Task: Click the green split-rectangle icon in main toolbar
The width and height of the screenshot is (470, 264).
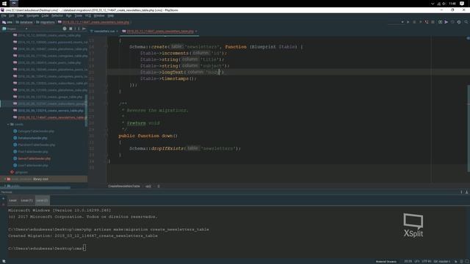Action: [440, 22]
